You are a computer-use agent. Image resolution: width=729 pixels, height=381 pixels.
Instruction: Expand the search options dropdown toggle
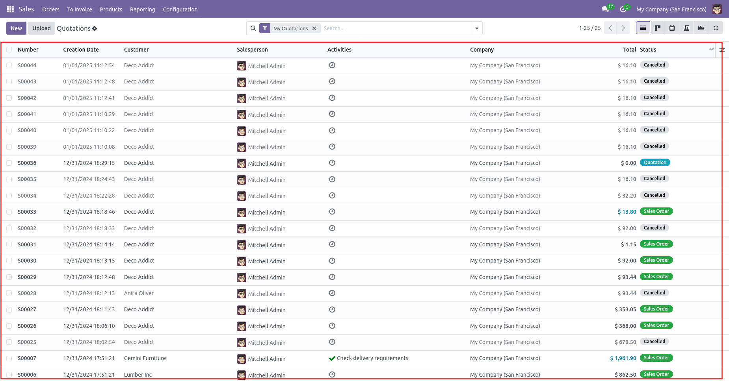[477, 28]
